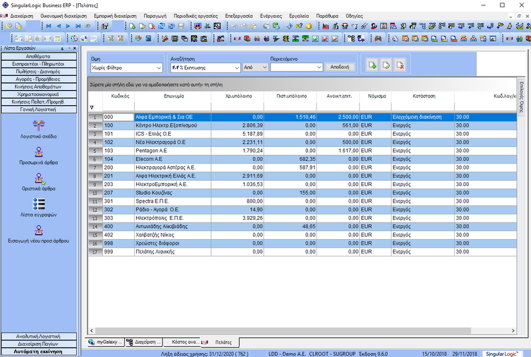This screenshot has height=357, width=531.
Task: Open Οικονομική διαχείριση menu
Action: [x=63, y=16]
